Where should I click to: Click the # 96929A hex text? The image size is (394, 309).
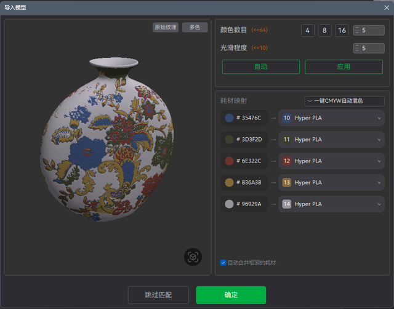pyautogui.click(x=249, y=204)
